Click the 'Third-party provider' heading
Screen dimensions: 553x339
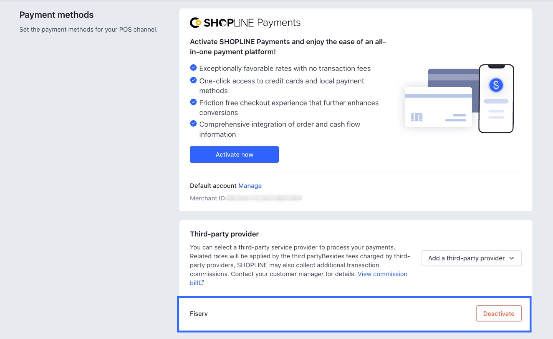(x=224, y=234)
